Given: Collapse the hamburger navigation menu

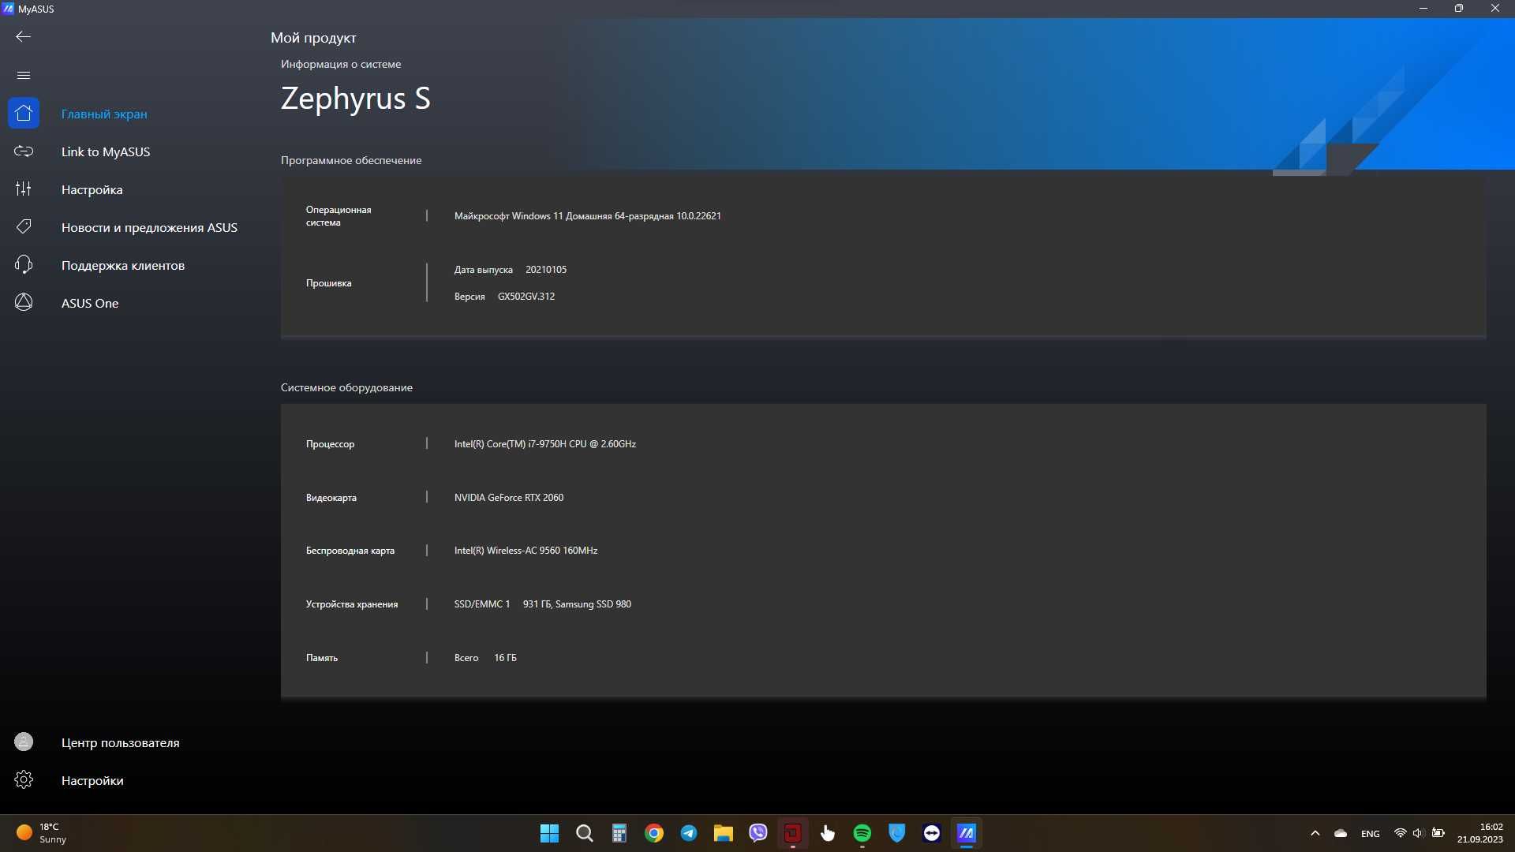Looking at the screenshot, I should pyautogui.click(x=24, y=75).
